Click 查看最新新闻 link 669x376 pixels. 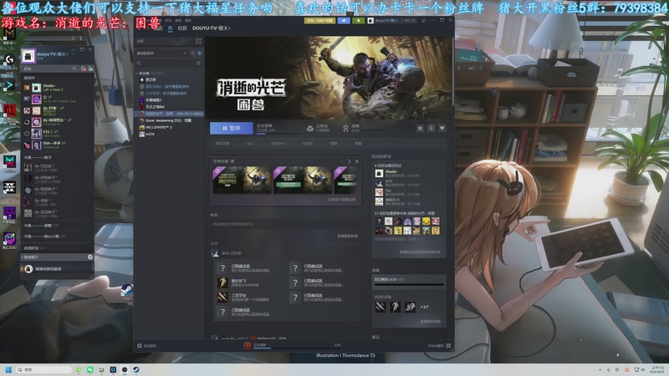(347, 236)
